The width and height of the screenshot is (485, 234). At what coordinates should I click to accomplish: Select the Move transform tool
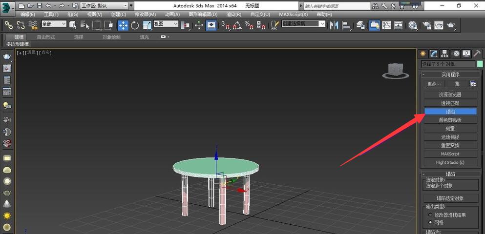point(123,25)
